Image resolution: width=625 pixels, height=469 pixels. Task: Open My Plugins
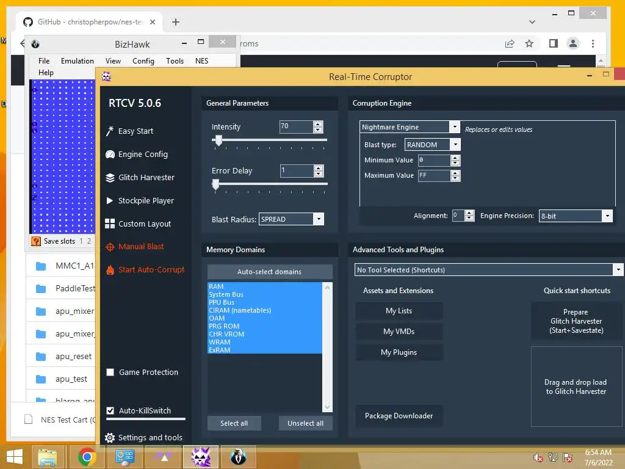[399, 352]
